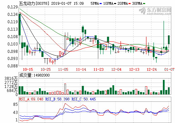Viewport: 175px width, 123px height.
Task: Click the 0.129 price axis label
Action: 12,7
